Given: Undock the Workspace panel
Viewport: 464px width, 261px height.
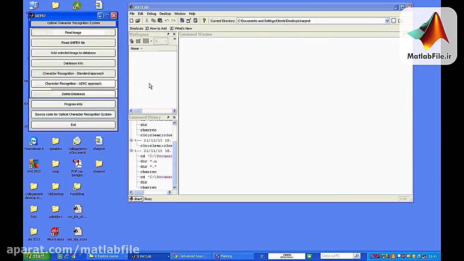Looking at the screenshot, I should (x=168, y=34).
